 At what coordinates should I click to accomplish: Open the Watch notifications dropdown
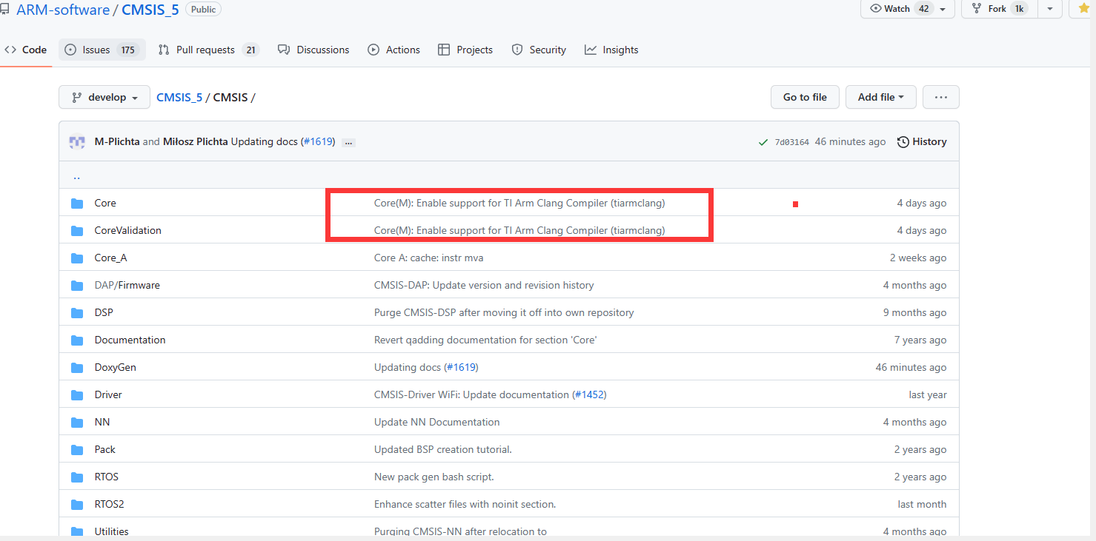[x=909, y=9]
